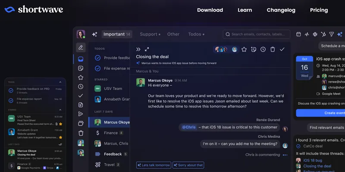
Task: Collapse STARRED section in mobile preview
Action: (60, 110)
